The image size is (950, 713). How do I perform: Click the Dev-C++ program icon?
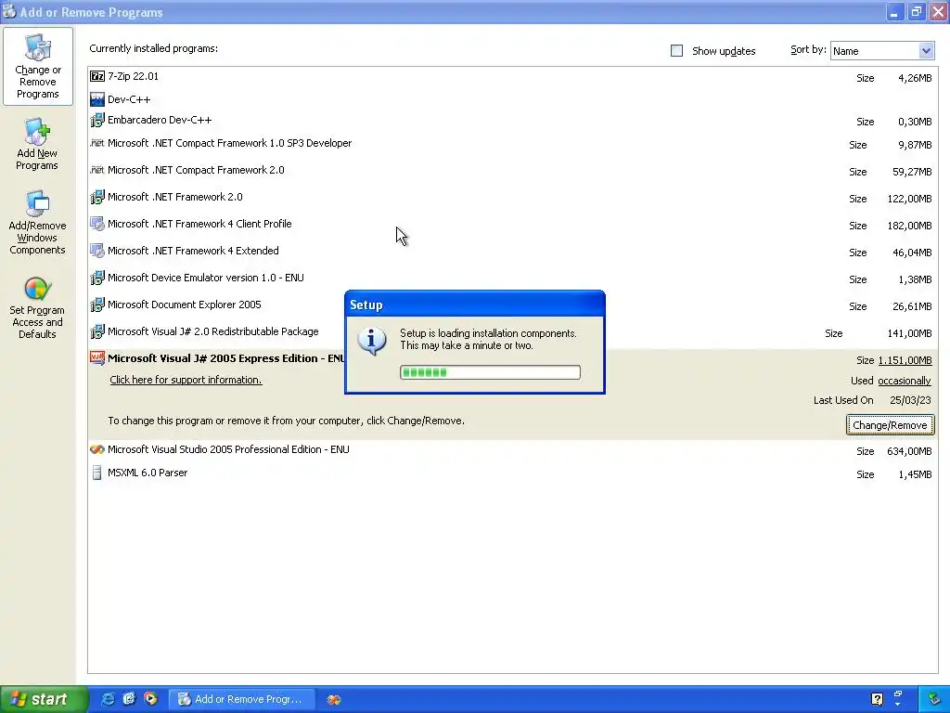point(96,99)
